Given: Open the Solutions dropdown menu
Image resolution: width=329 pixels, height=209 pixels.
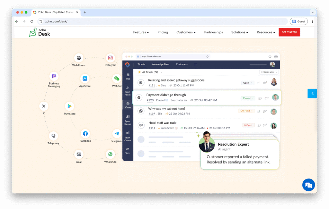Looking at the screenshot, I should pos(240,32).
